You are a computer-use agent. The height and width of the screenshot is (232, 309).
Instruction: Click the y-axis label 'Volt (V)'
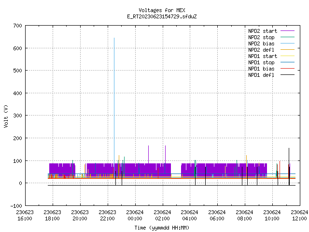coord(6,116)
